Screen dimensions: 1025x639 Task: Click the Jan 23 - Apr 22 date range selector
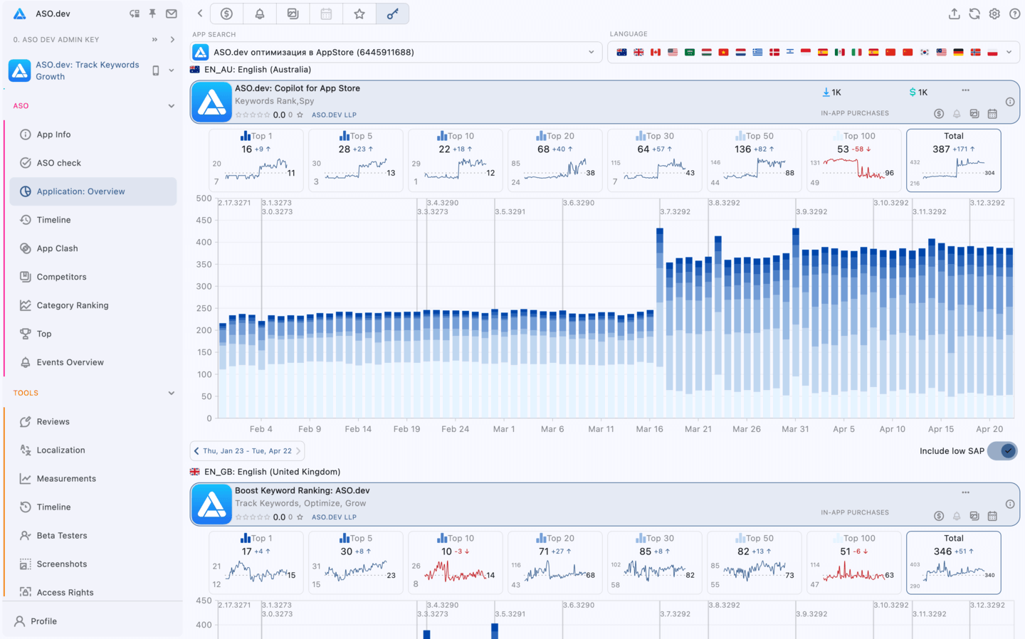[247, 450]
